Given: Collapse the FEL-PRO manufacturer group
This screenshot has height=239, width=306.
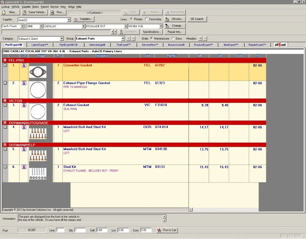Looking at the screenshot, I should point(5,60).
